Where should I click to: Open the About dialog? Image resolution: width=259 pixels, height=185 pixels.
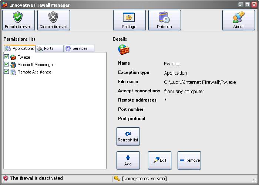tap(238, 20)
